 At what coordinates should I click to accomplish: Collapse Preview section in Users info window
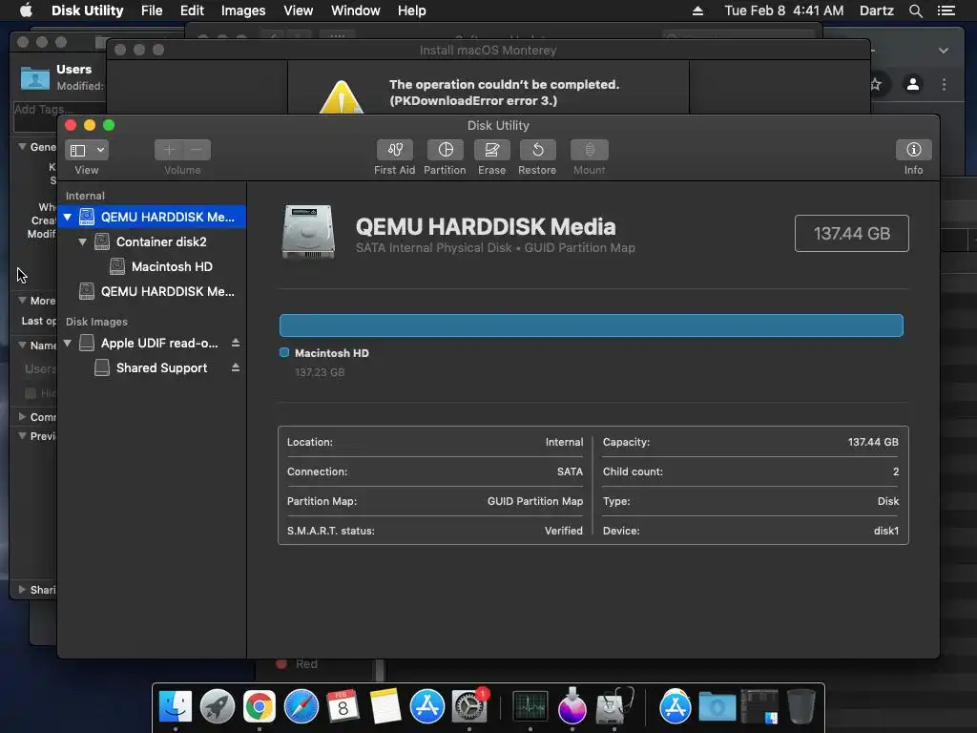(x=22, y=435)
